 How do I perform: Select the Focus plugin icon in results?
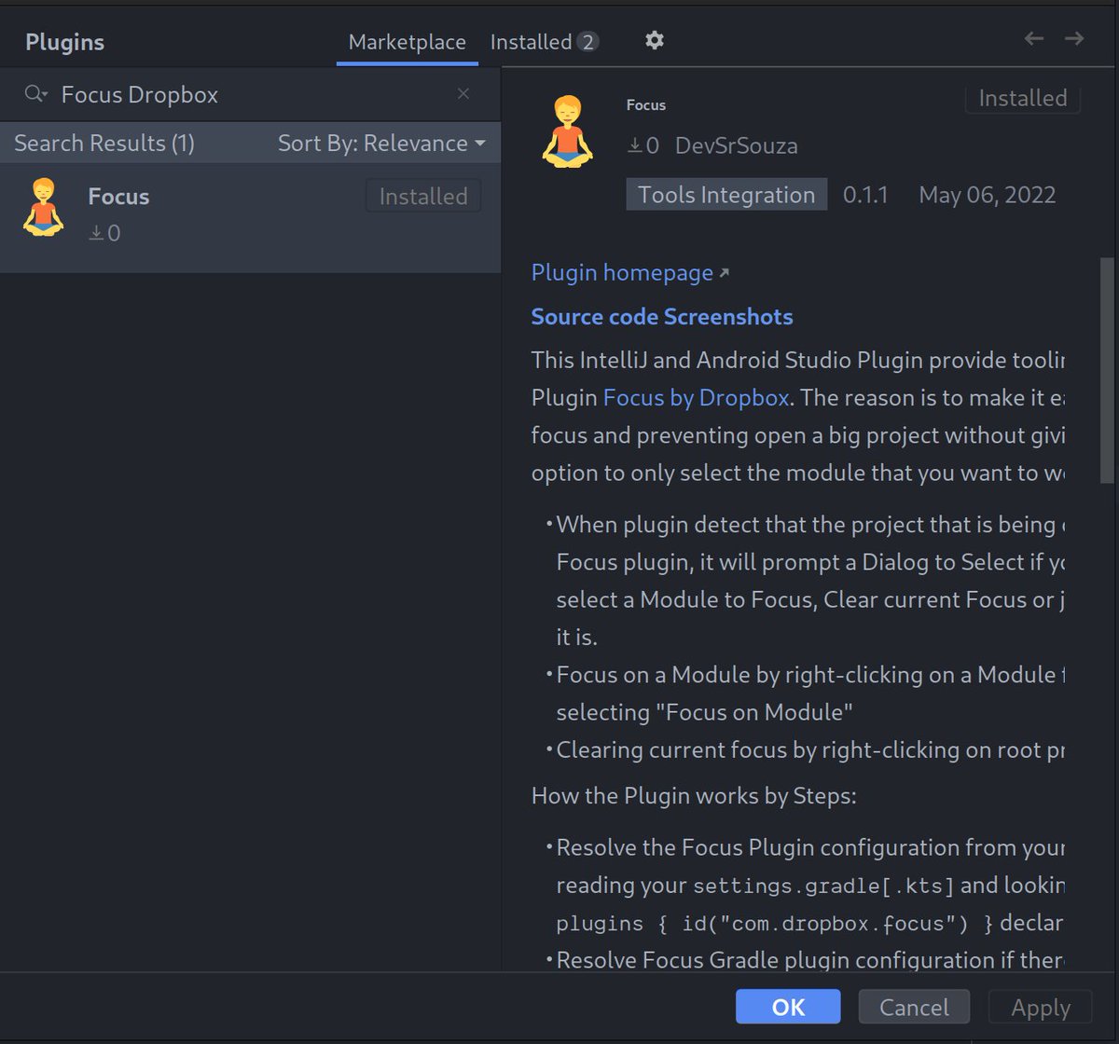click(43, 207)
